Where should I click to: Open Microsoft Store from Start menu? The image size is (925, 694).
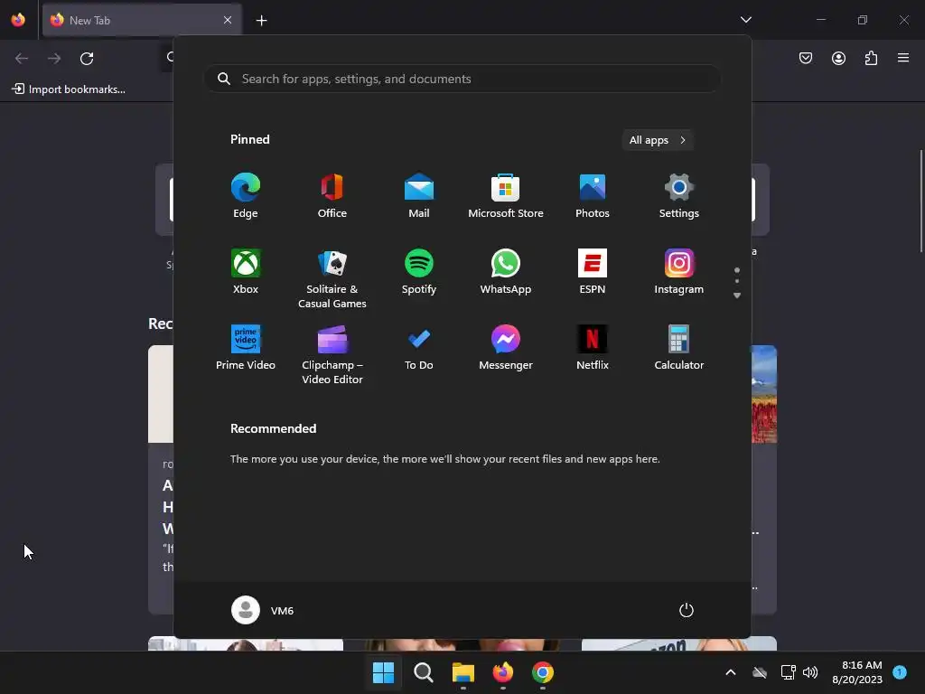506,196
